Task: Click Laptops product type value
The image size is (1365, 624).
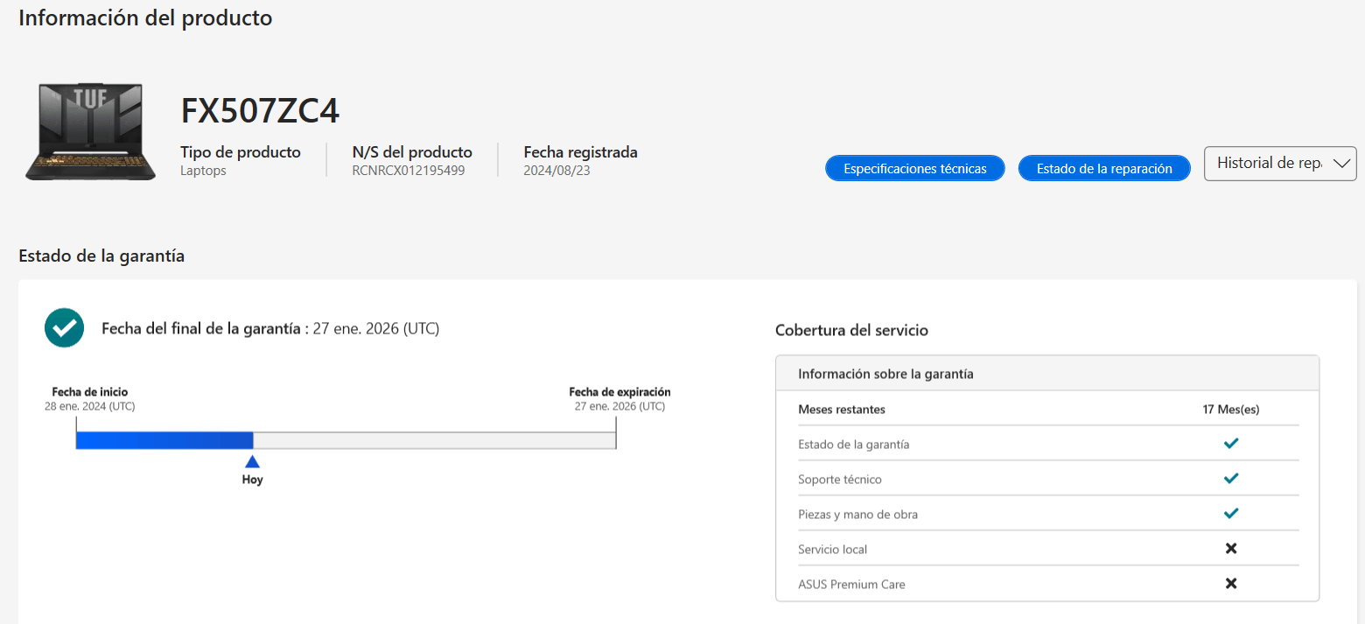Action: (203, 171)
